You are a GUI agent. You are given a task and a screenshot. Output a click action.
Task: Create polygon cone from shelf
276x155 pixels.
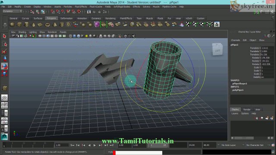coord(33,25)
